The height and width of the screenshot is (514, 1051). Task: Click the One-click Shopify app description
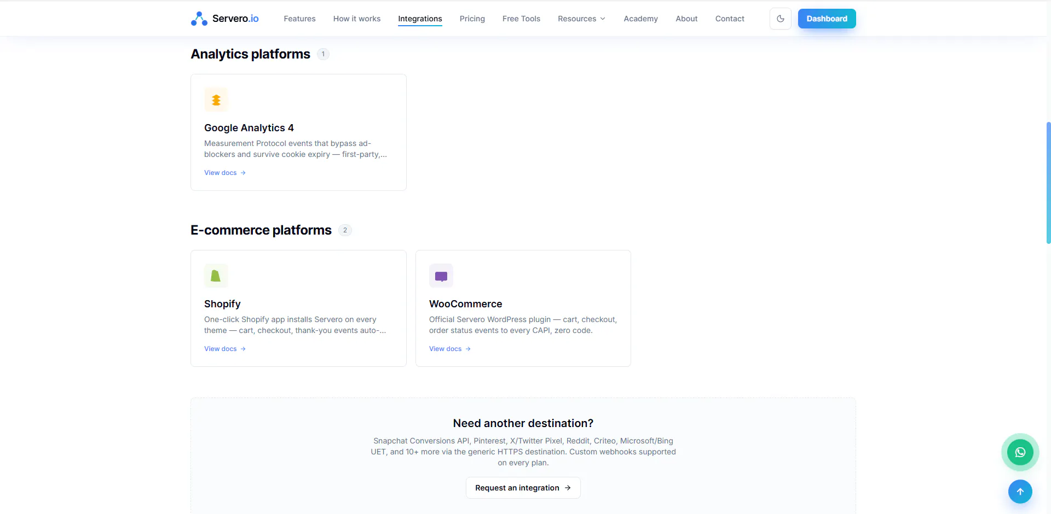point(295,325)
